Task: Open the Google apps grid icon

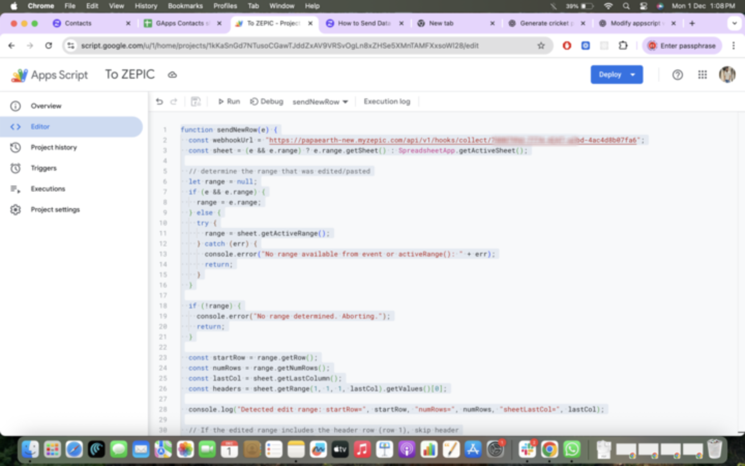Action: click(x=702, y=75)
